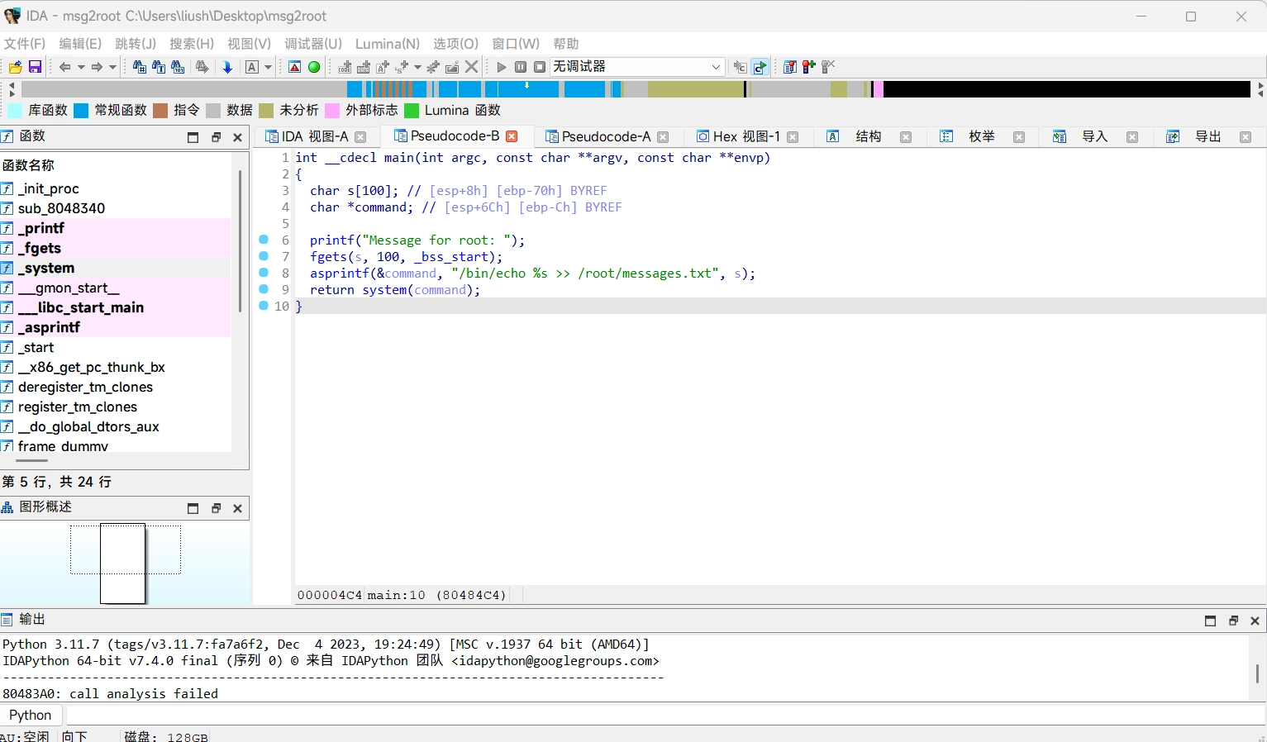1267x742 pixels.
Task: Close the 函数 panel
Action: pos(237,138)
